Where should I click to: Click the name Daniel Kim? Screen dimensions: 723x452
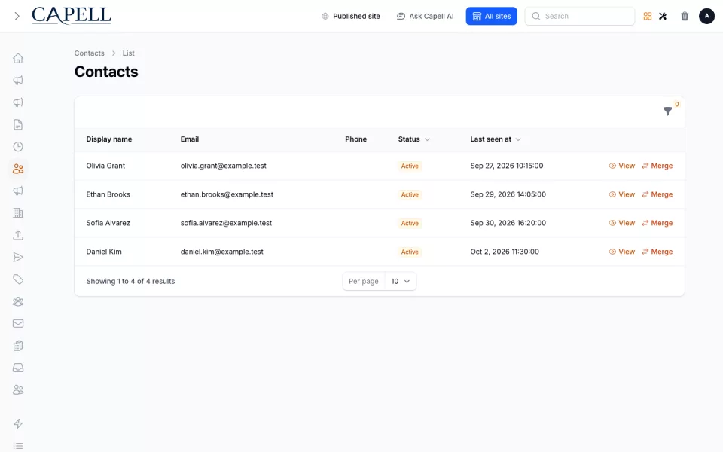104,252
